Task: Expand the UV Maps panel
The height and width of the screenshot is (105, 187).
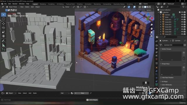Action: 165,82
